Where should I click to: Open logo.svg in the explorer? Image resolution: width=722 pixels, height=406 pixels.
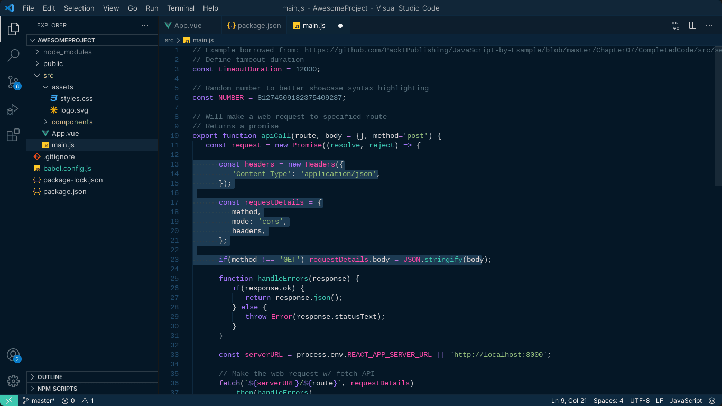pyautogui.click(x=92, y=110)
